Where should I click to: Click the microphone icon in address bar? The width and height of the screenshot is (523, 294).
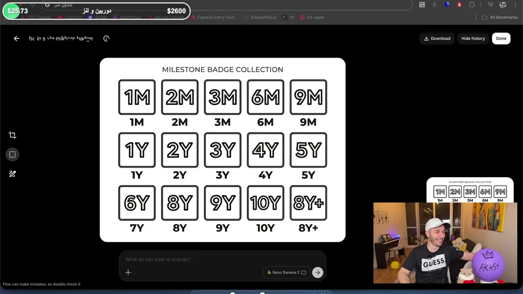pos(434,4)
